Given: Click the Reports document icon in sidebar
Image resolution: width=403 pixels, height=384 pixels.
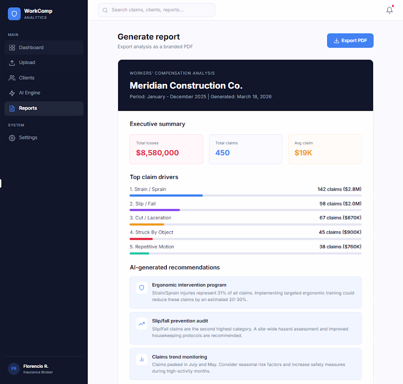Looking at the screenshot, I should (x=12, y=108).
